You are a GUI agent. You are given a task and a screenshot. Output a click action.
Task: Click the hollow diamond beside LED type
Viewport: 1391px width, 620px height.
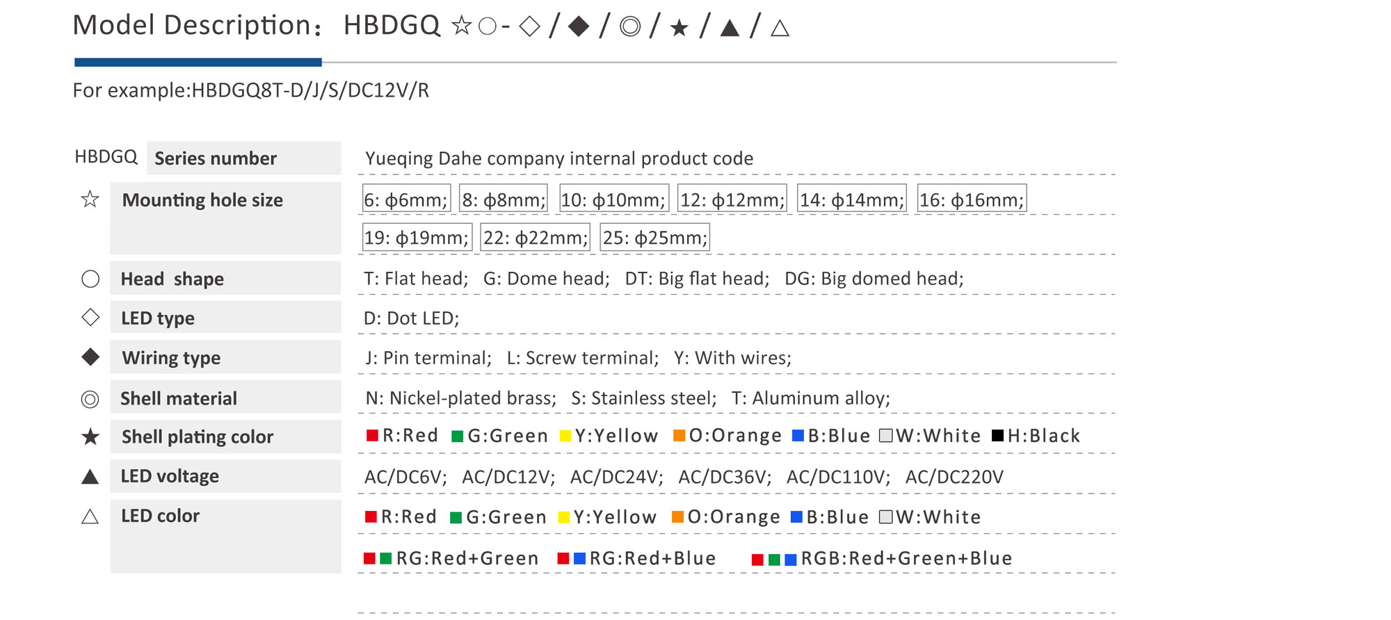[90, 318]
